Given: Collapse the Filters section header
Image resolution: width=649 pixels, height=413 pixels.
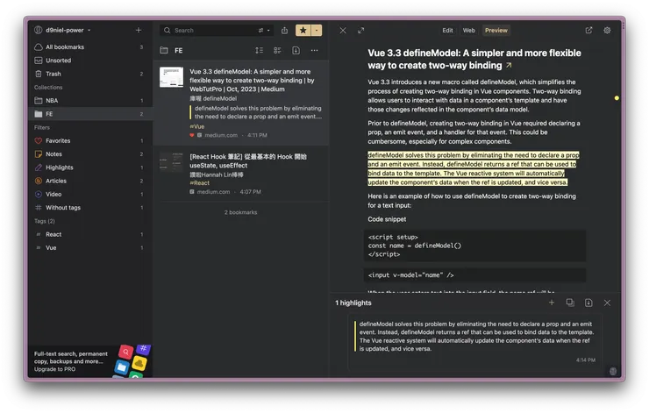Looking at the screenshot, I should coord(42,127).
